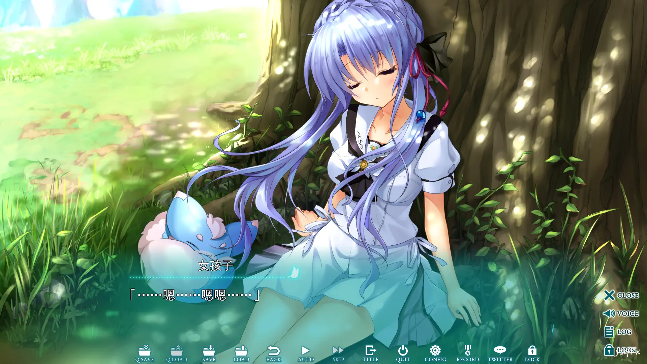Click the QUIT power icon
Viewport: 647px width, 364px height.
pos(403,354)
